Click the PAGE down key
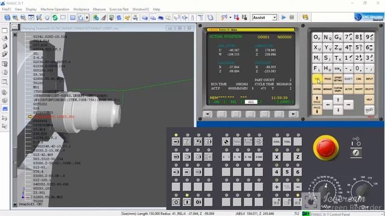385x216 pixels. [317, 110]
